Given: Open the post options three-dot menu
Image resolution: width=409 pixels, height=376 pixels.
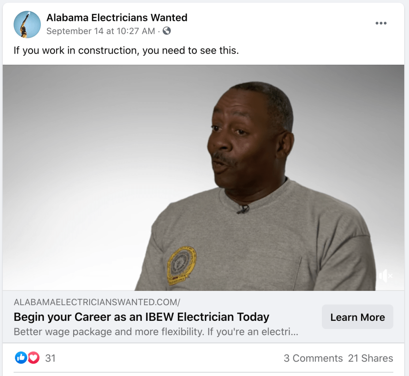Looking at the screenshot, I should 381,23.
